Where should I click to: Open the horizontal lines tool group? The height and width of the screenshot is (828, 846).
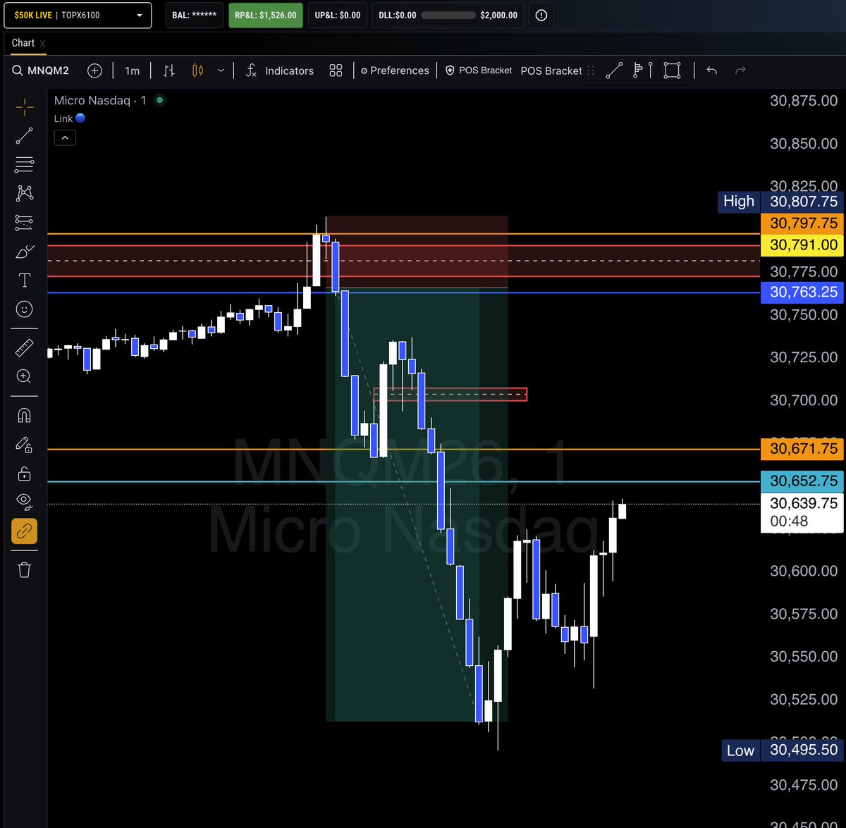click(x=25, y=164)
